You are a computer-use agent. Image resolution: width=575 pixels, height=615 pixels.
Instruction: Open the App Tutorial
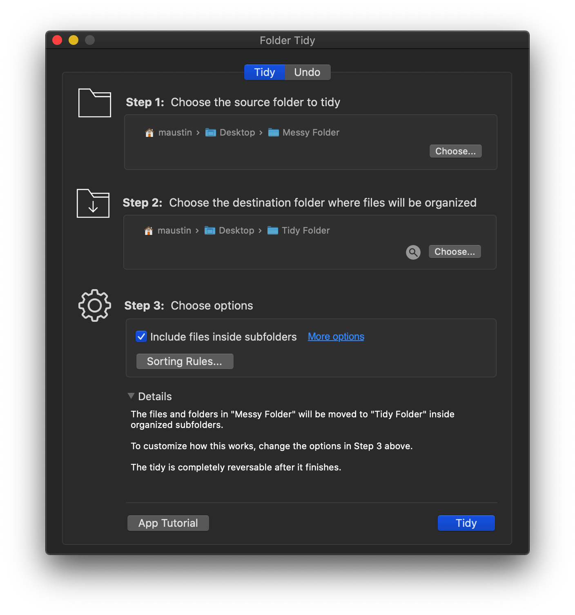point(168,523)
